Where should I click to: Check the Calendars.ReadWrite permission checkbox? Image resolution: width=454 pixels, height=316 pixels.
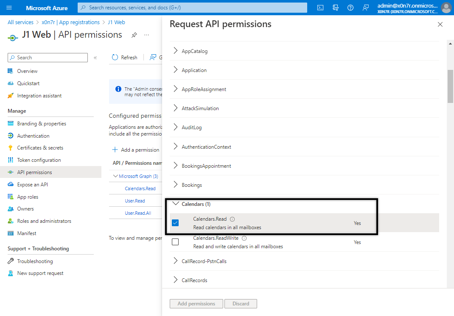click(x=175, y=242)
